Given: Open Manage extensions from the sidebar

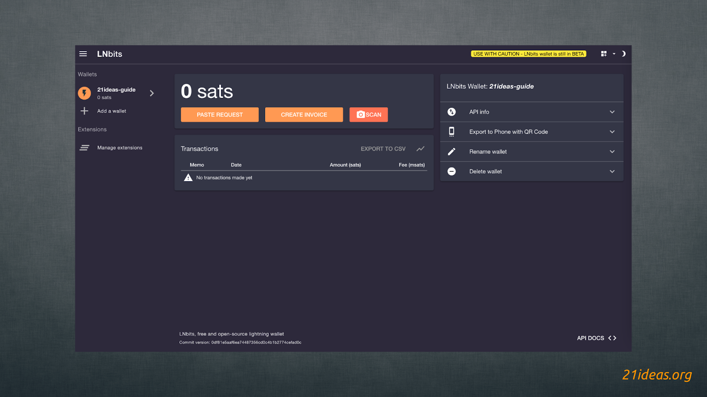Looking at the screenshot, I should pos(120,148).
